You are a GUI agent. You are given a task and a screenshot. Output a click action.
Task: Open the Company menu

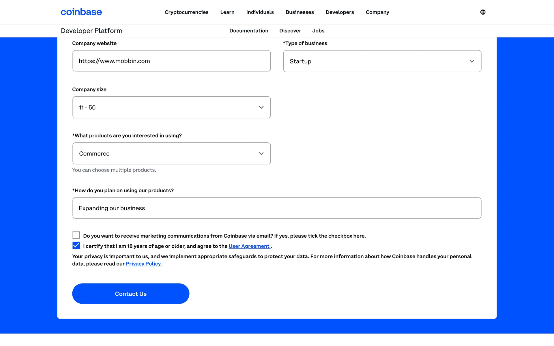point(377,12)
